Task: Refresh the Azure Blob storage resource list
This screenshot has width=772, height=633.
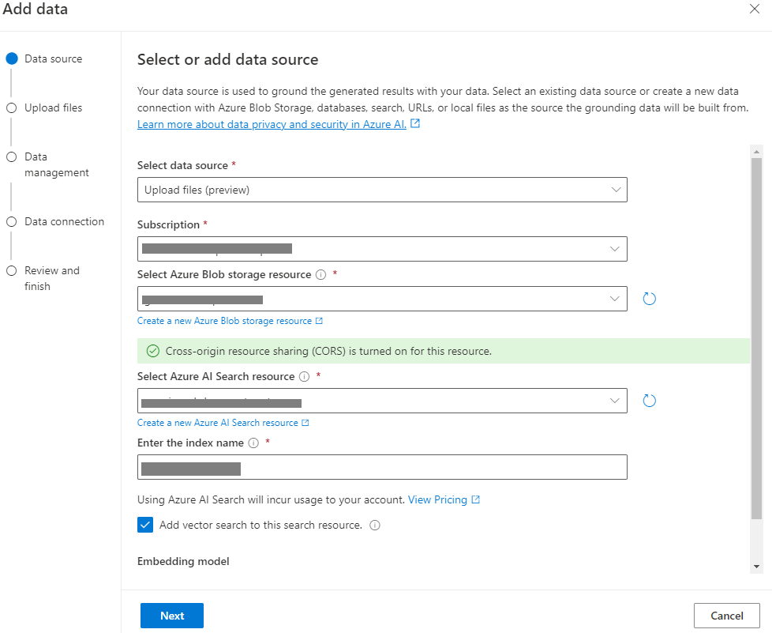Action: tap(649, 299)
